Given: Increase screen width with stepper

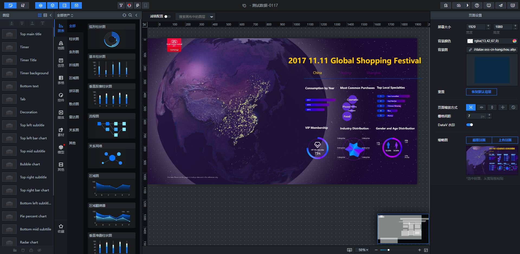Looking at the screenshot, I should (x=488, y=25).
